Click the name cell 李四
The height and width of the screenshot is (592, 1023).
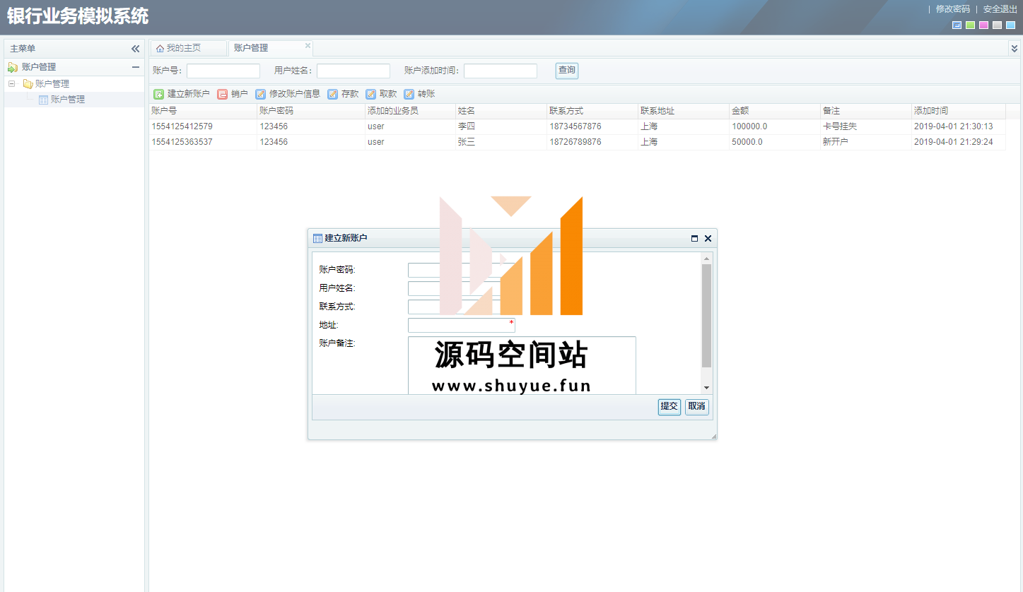click(501, 126)
